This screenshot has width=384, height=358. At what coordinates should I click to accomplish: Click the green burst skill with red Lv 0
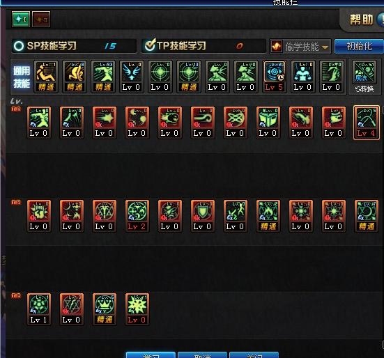(x=137, y=309)
